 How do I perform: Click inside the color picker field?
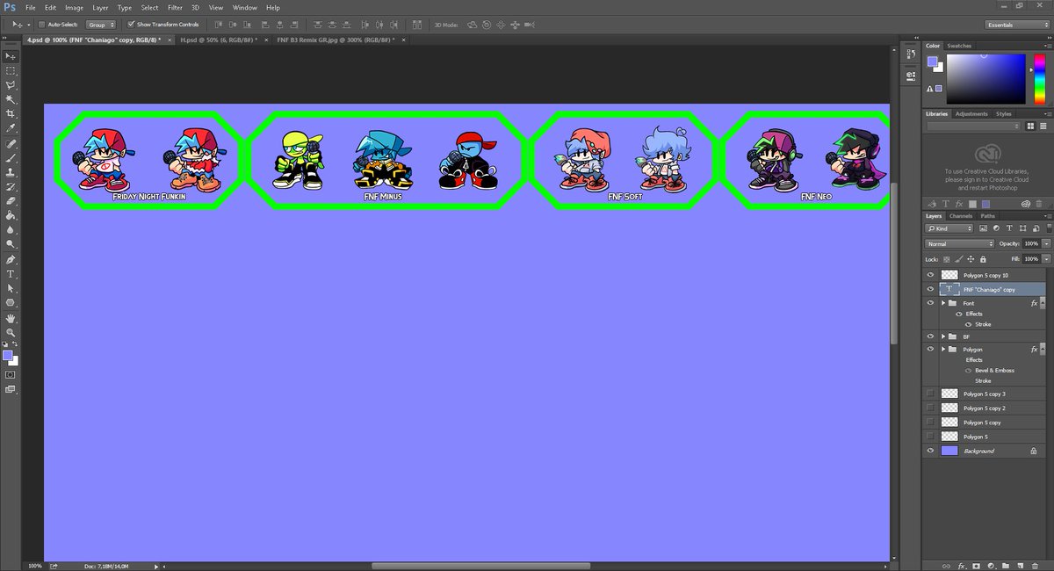click(985, 78)
